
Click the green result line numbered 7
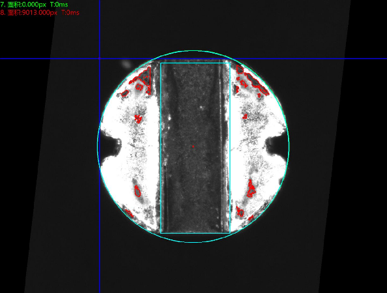click(x=34, y=5)
